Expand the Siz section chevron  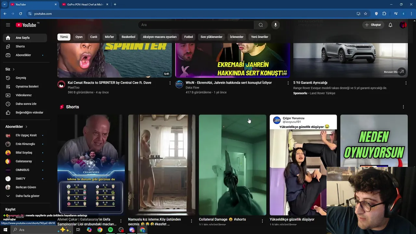pos(14,69)
